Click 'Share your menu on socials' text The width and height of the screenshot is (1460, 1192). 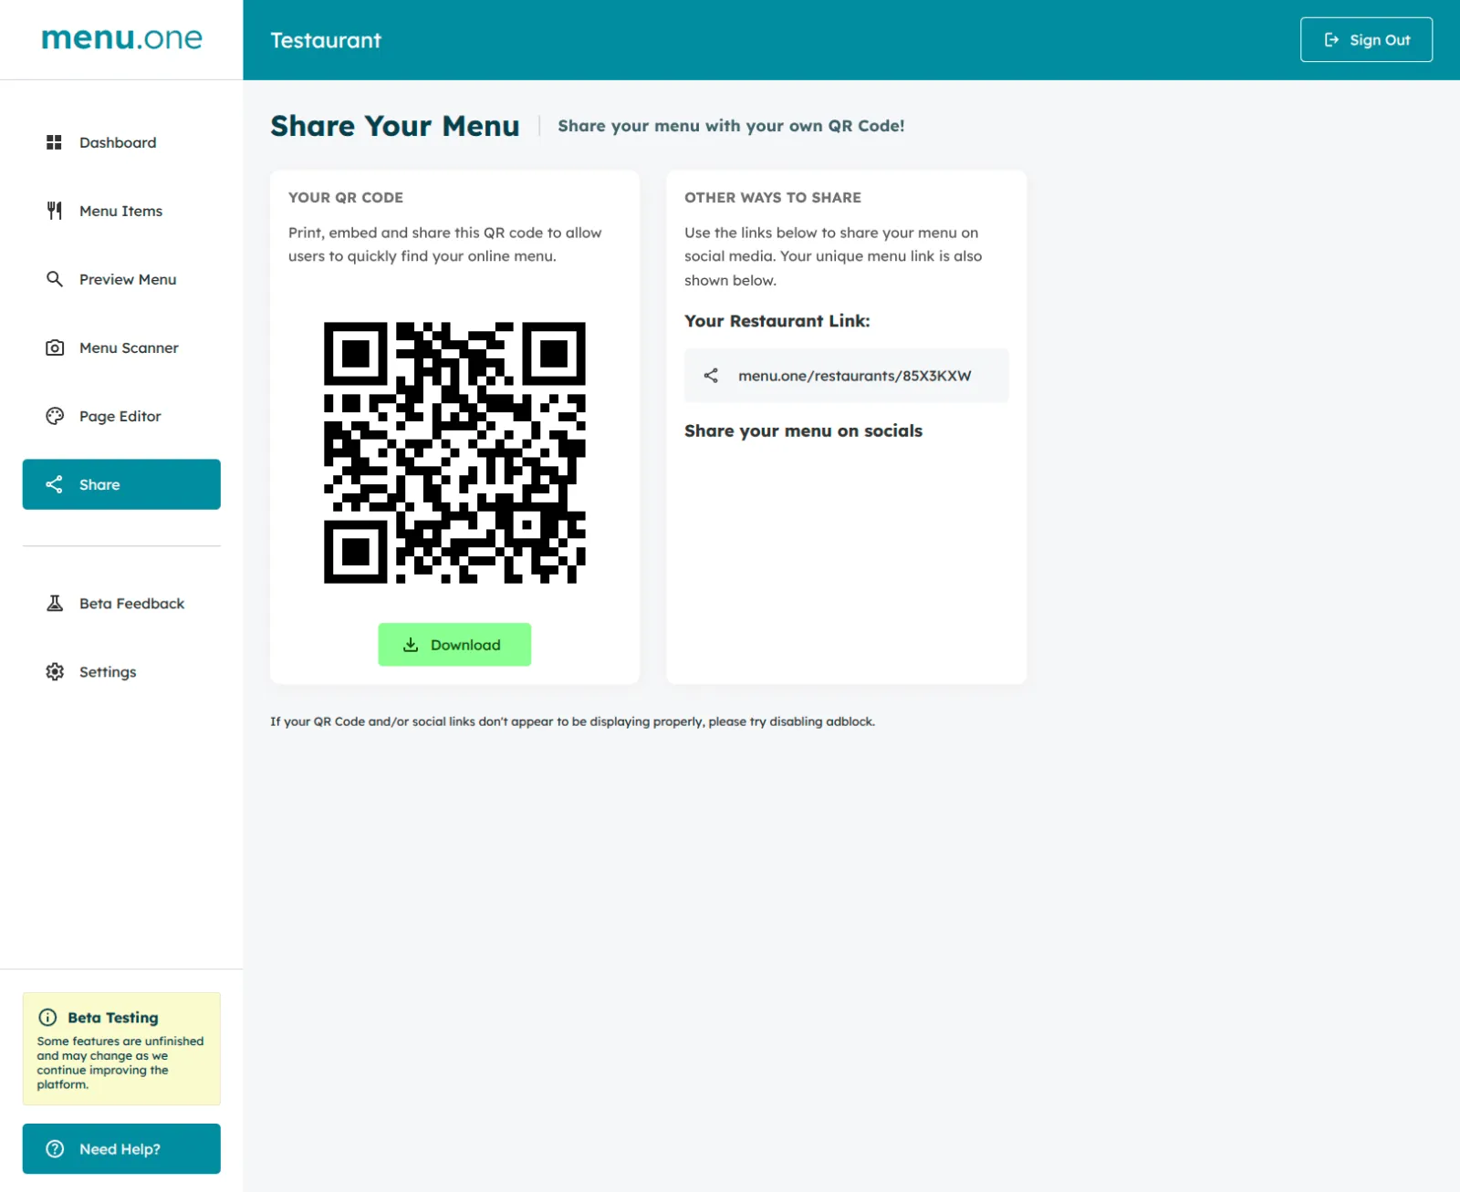tap(803, 431)
